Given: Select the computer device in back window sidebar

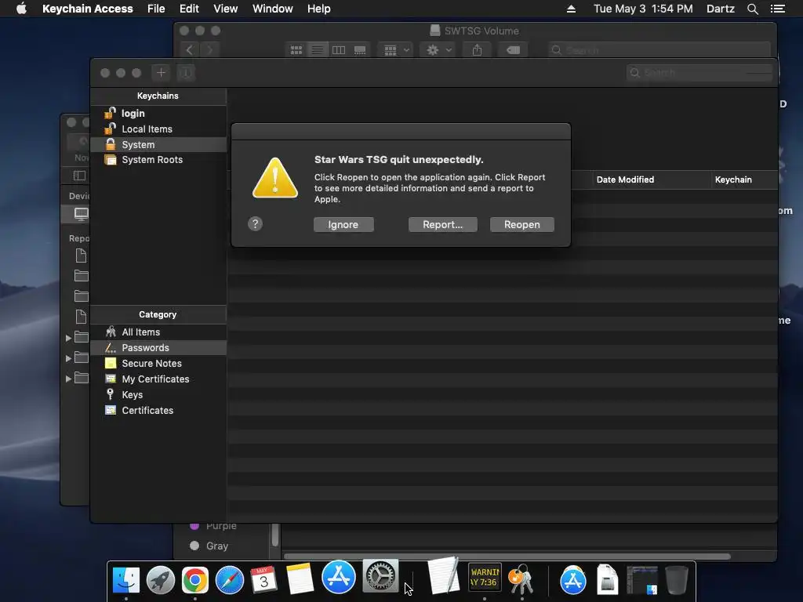Looking at the screenshot, I should (81, 213).
